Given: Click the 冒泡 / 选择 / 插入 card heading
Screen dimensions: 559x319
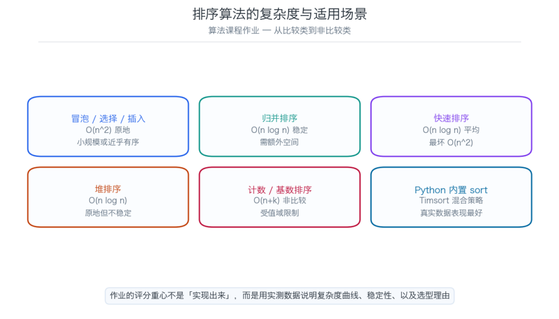Looking at the screenshot, I should [x=108, y=119].
